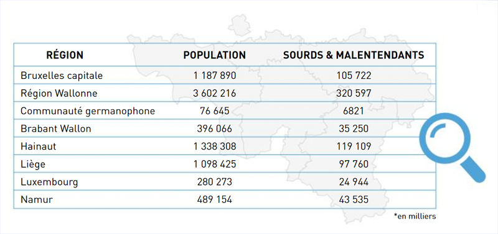Click the *en milliers footnote

(x=415, y=216)
